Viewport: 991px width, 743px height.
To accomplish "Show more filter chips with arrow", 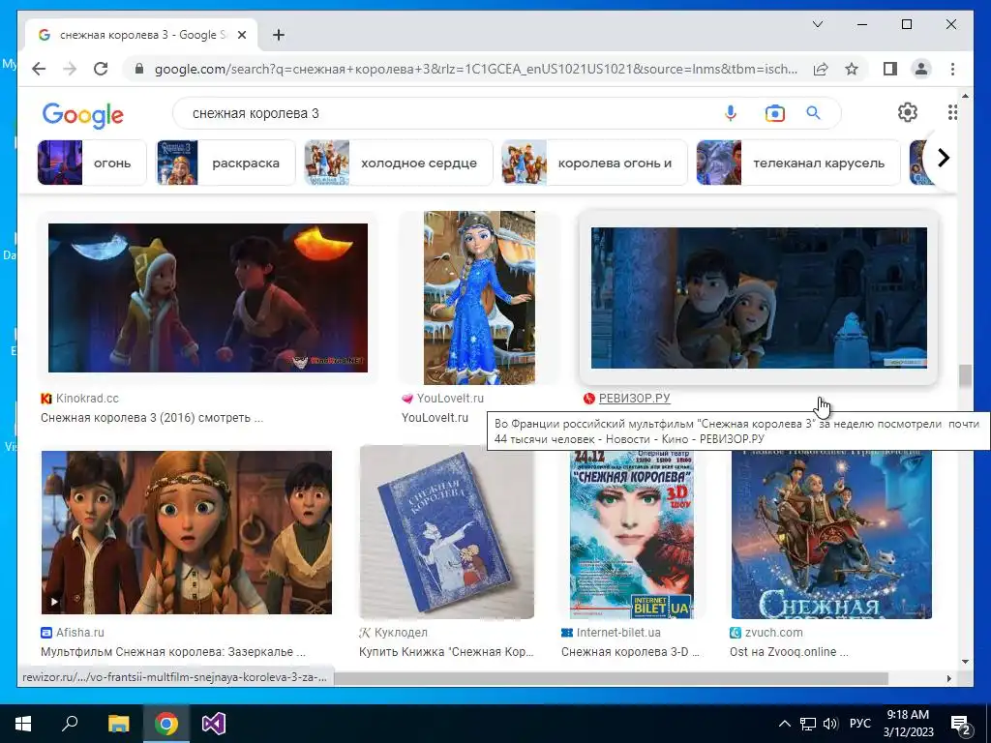I will (943, 158).
